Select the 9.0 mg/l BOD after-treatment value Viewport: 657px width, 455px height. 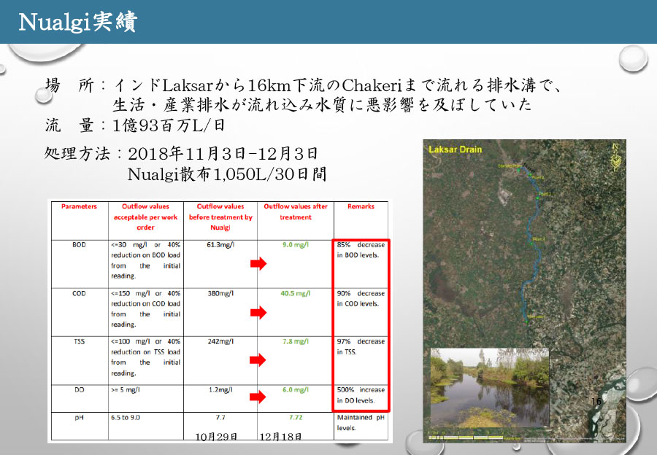[x=296, y=245]
